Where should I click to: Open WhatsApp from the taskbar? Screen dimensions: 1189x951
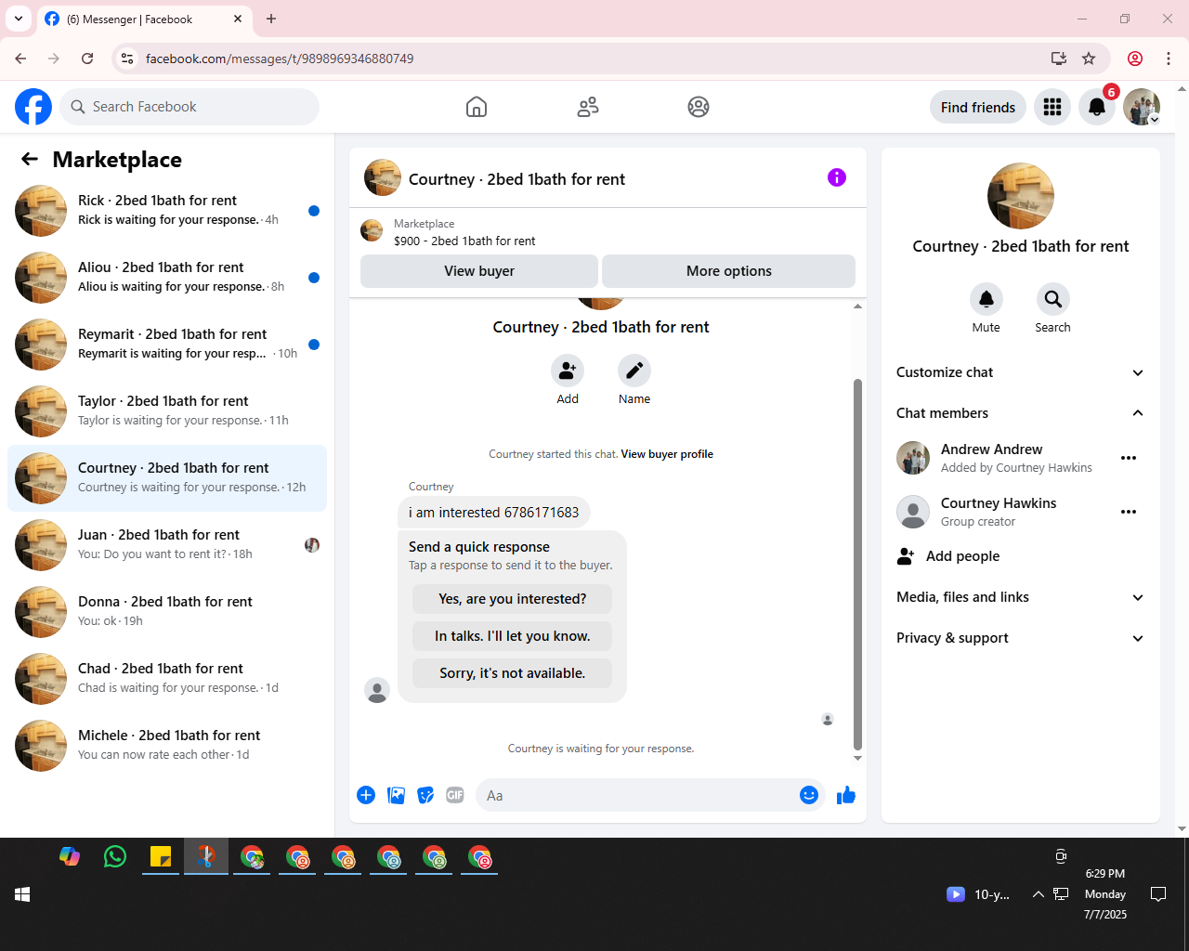click(115, 856)
